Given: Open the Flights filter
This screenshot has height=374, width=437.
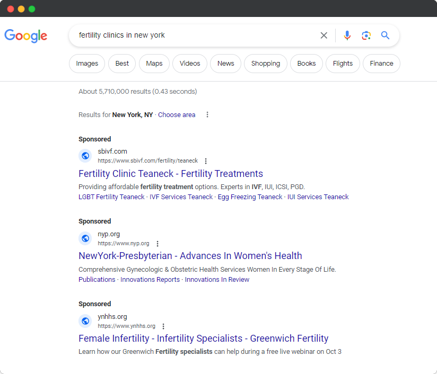Looking at the screenshot, I should (343, 64).
